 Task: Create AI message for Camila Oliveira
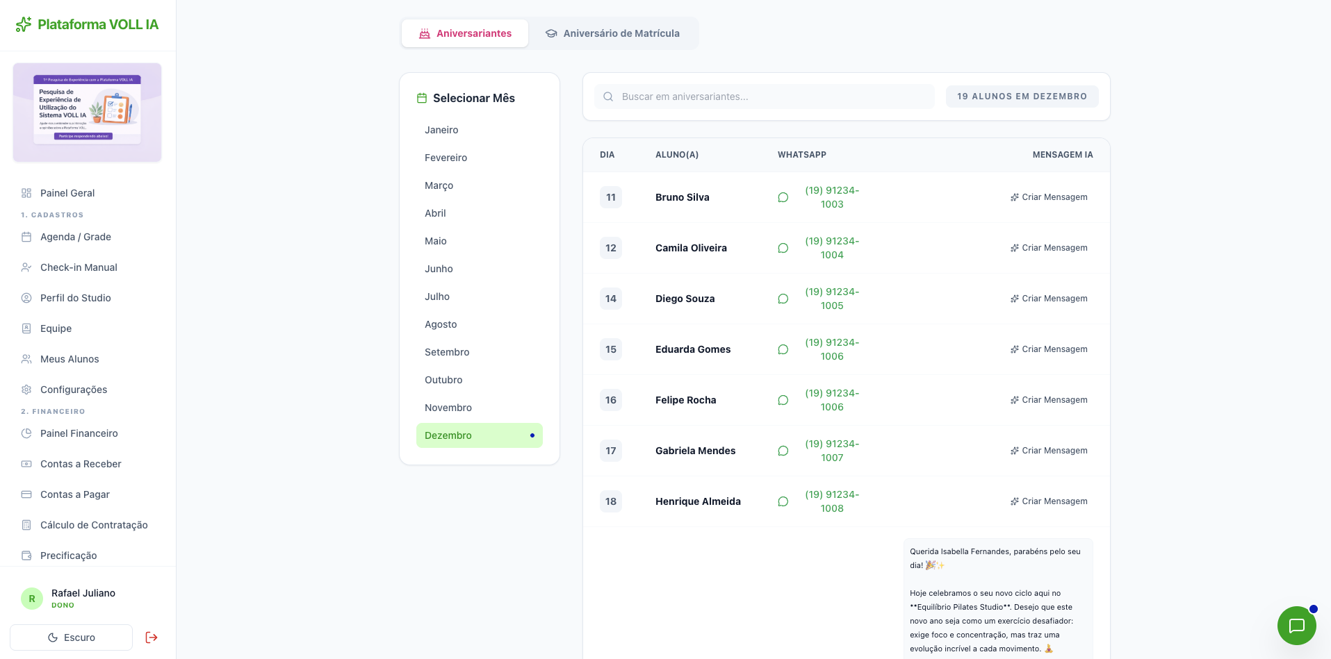point(1049,248)
